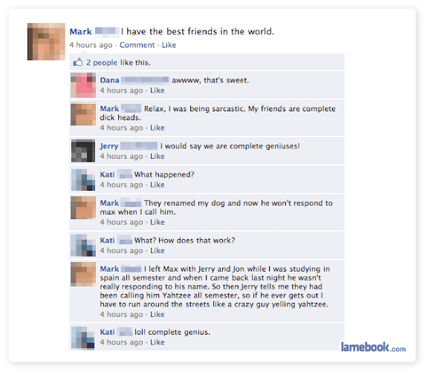Open the "2 people" likes list
The height and width of the screenshot is (374, 428).
pos(102,62)
